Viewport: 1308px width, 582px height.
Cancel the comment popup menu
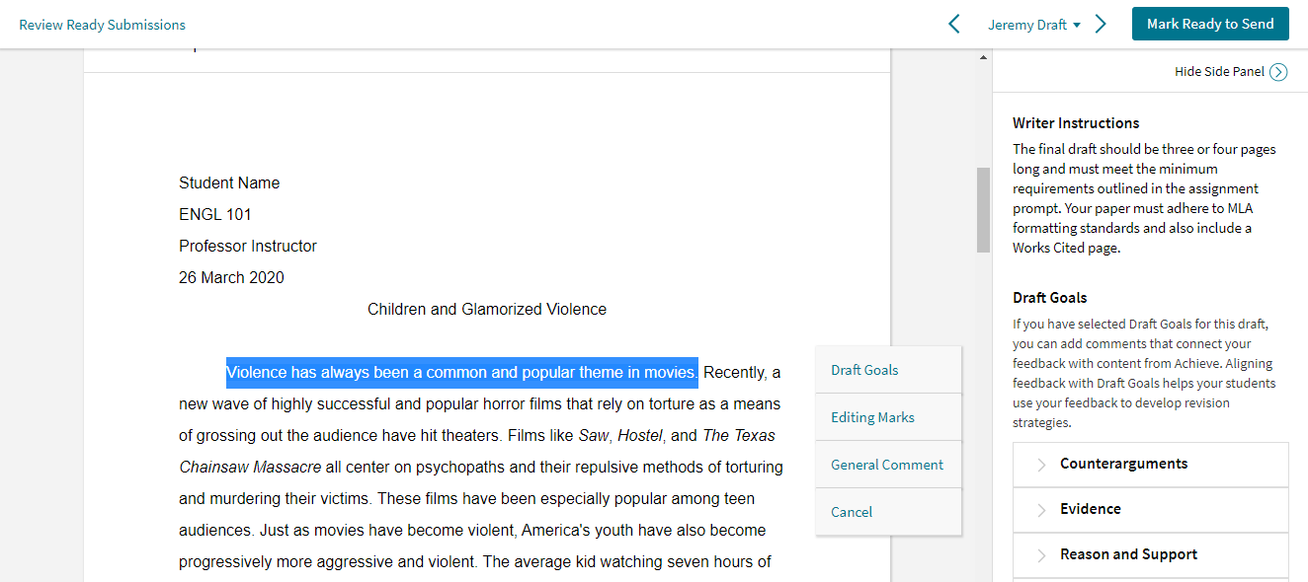point(852,512)
